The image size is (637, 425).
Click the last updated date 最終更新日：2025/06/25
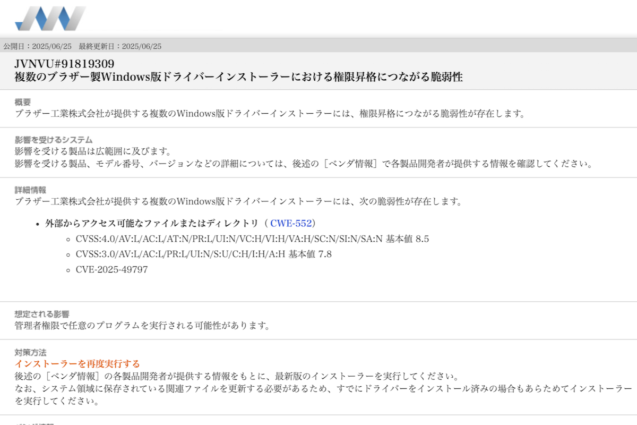pos(120,46)
